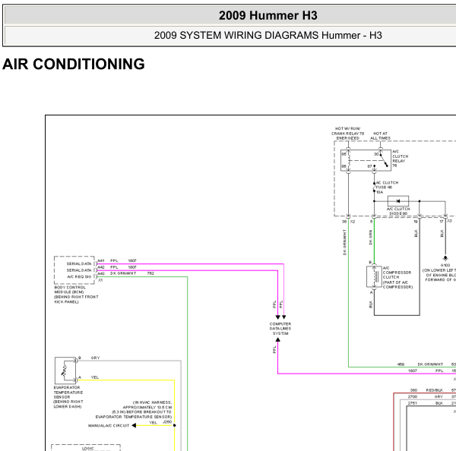Click the '459 DK GRN/WHT' circuit label

tap(420, 364)
